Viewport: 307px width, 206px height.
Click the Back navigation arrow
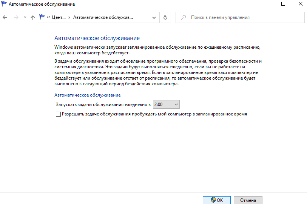pos(5,17)
